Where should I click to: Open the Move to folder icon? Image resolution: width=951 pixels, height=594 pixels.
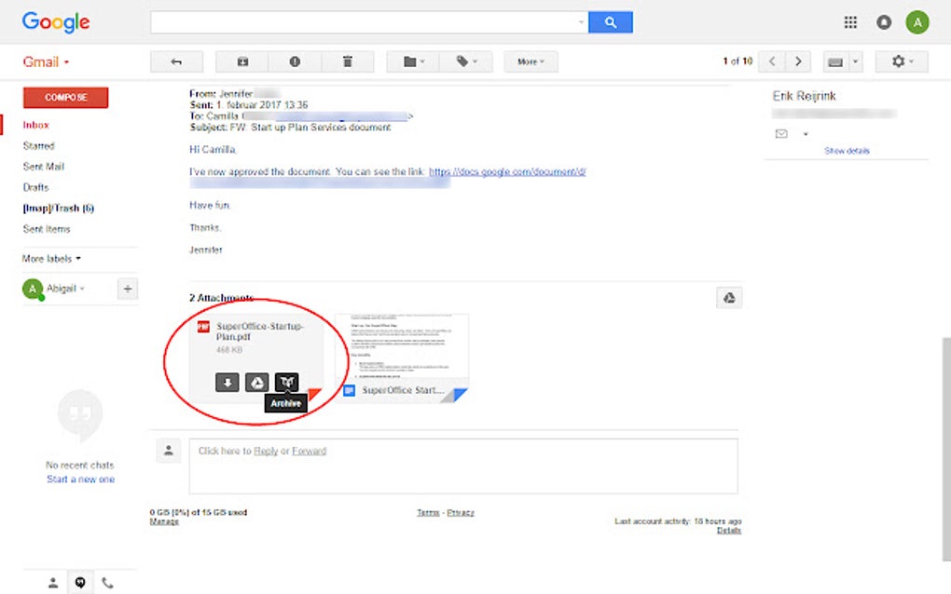tap(410, 61)
